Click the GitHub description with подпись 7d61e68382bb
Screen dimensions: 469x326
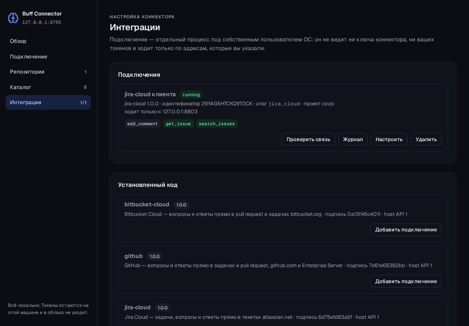tap(278, 266)
